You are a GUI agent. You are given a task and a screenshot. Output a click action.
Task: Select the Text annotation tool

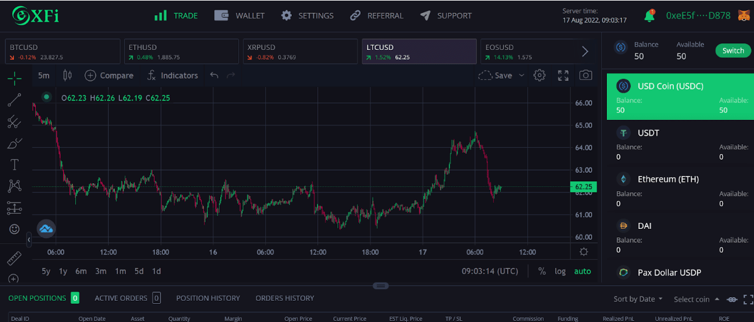(x=15, y=165)
